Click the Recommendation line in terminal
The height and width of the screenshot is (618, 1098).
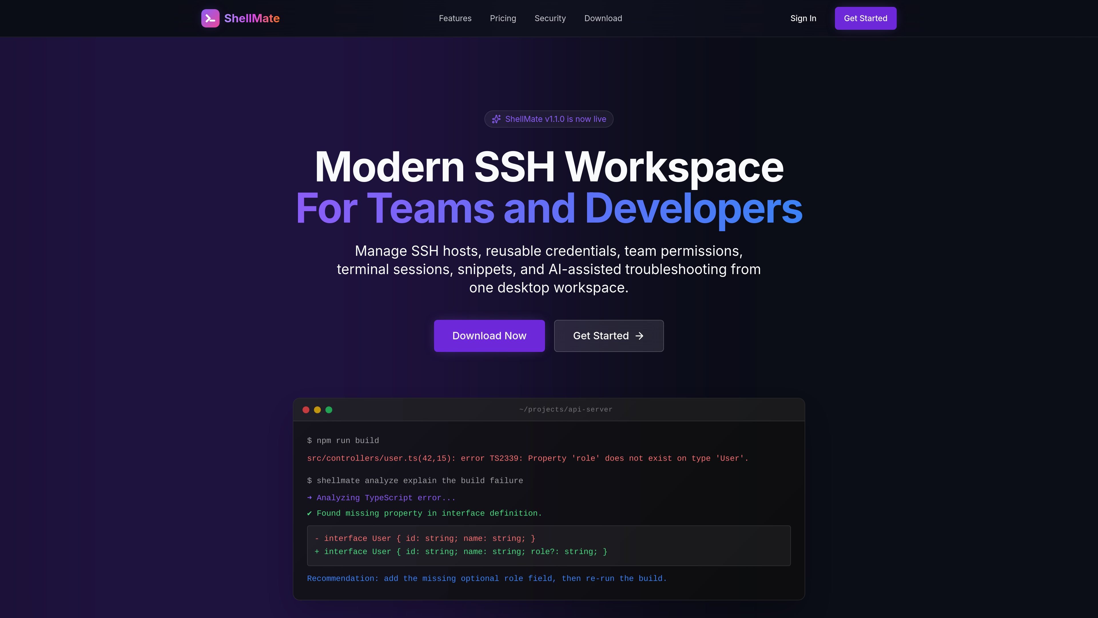pos(487,579)
